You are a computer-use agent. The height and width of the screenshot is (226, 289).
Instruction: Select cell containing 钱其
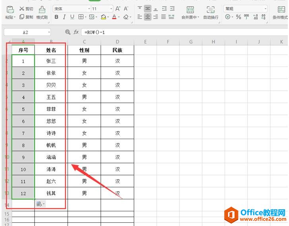tap(51, 193)
